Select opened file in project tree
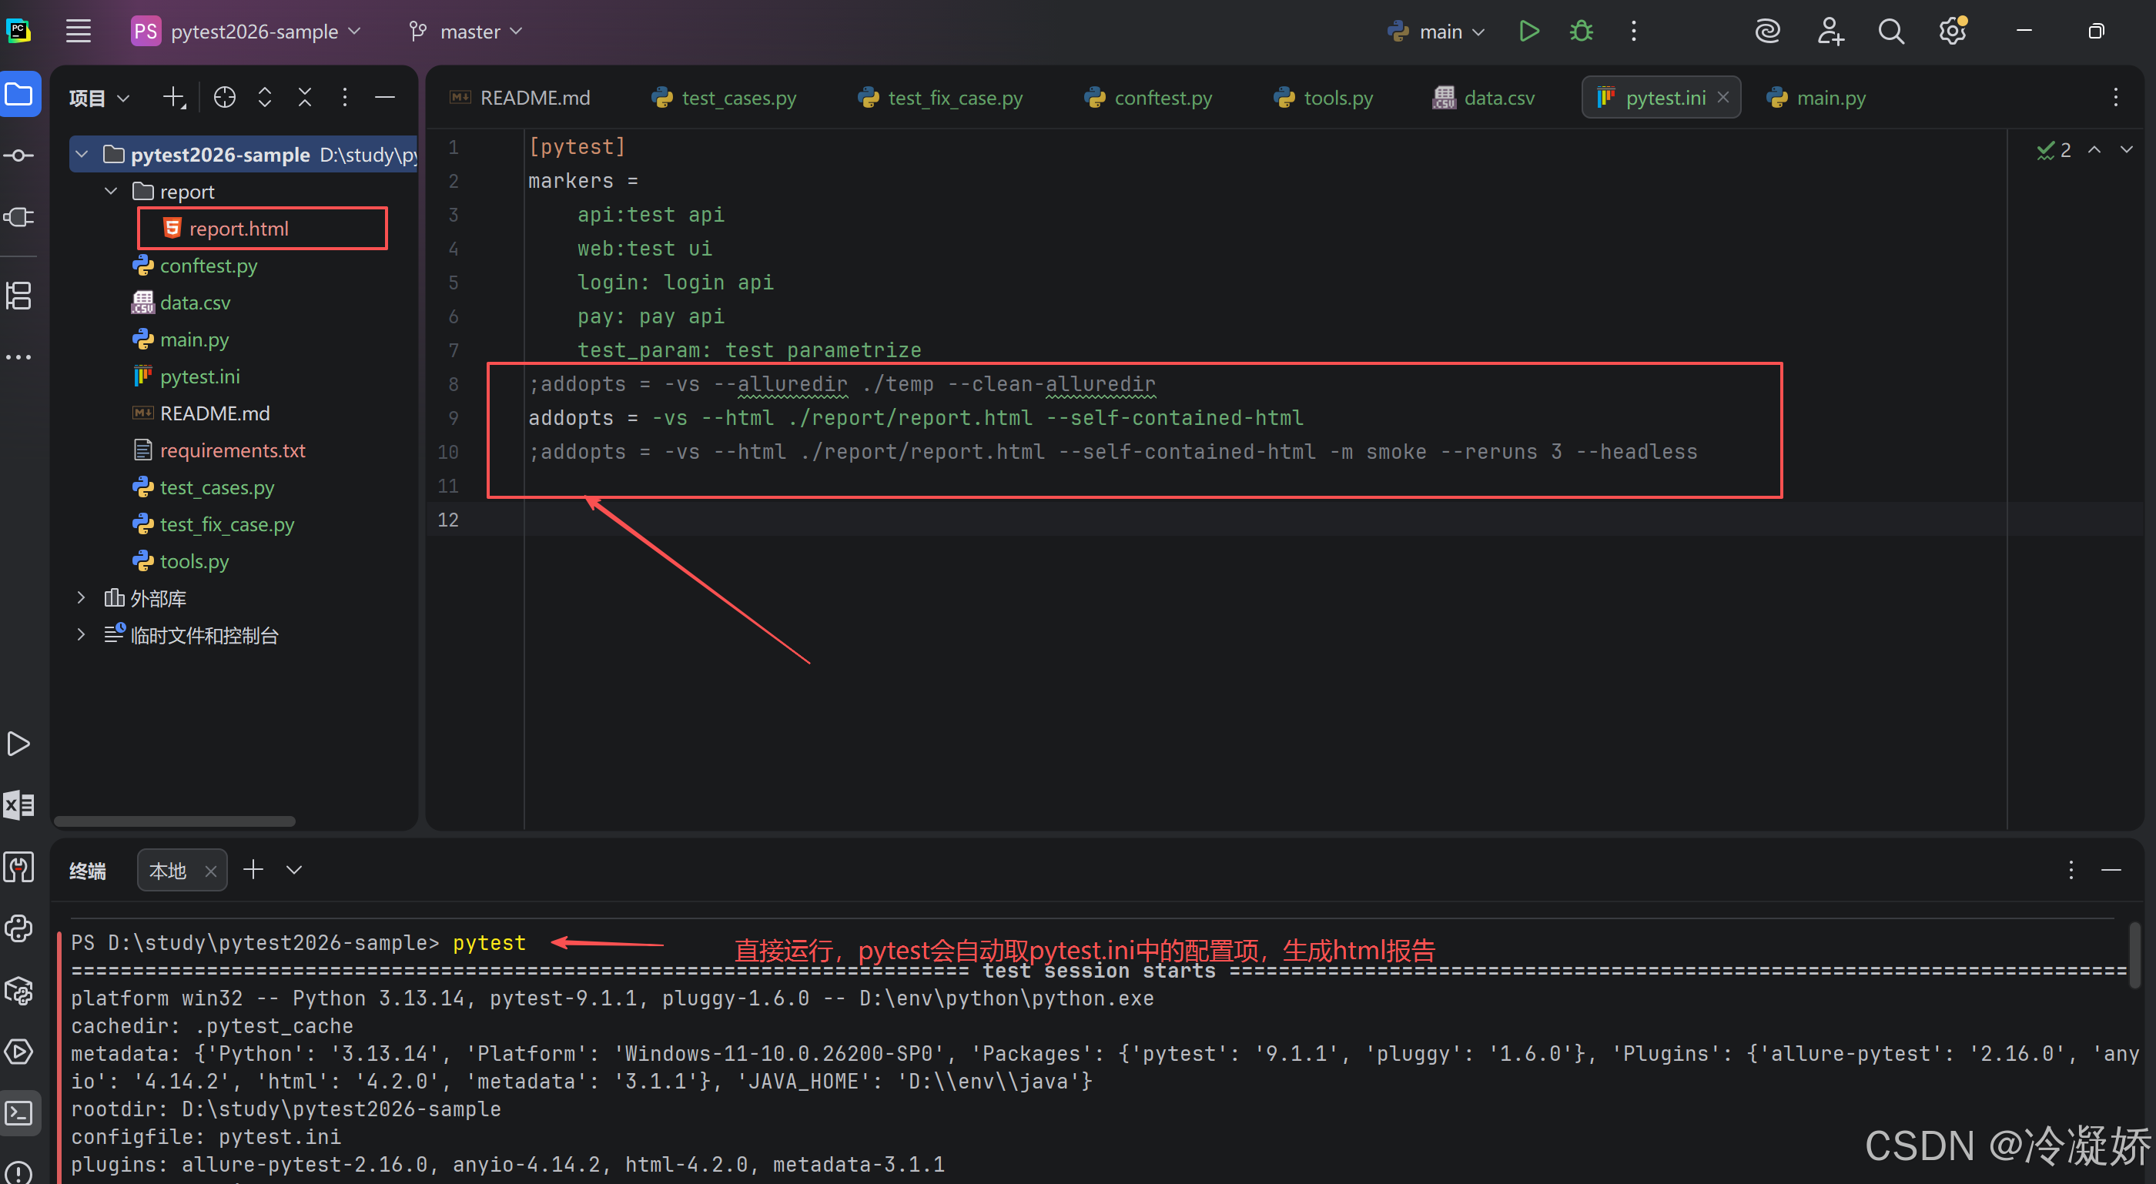Viewport: 2156px width, 1184px height. click(224, 98)
